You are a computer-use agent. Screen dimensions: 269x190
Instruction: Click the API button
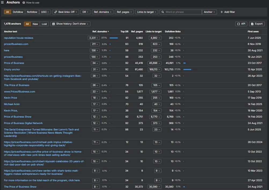click(x=241, y=24)
